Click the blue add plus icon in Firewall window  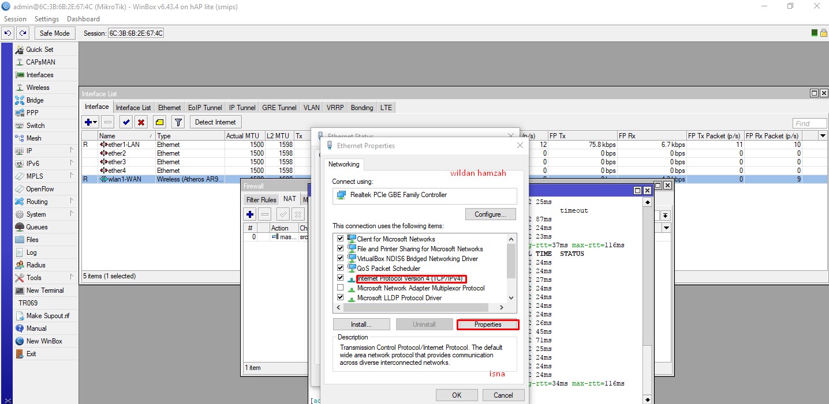pyautogui.click(x=250, y=214)
